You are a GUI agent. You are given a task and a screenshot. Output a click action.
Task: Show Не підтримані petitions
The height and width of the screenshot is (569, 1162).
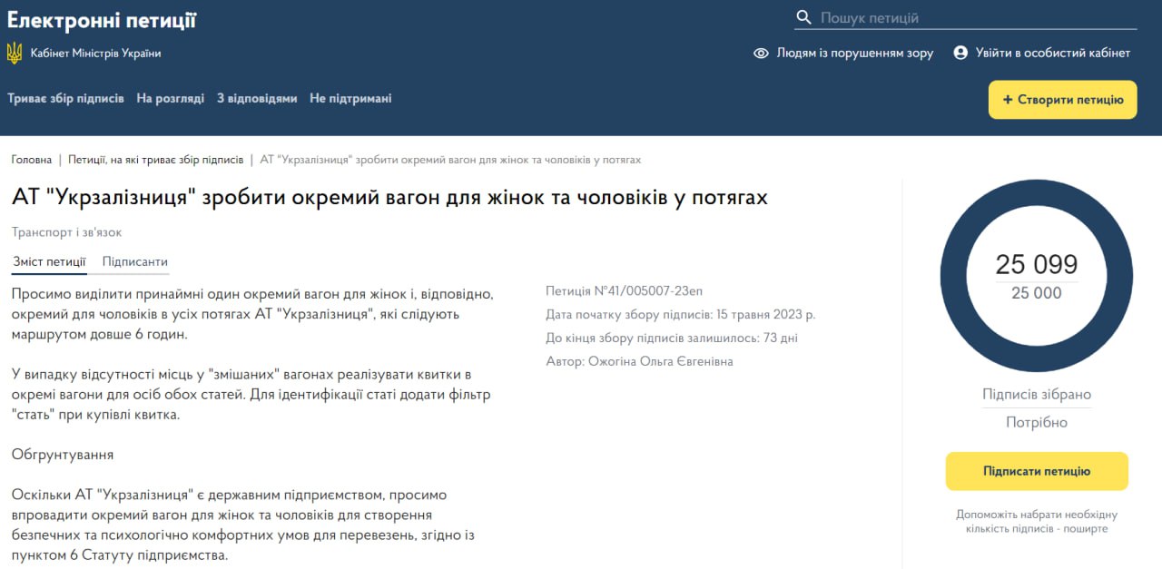(x=350, y=98)
